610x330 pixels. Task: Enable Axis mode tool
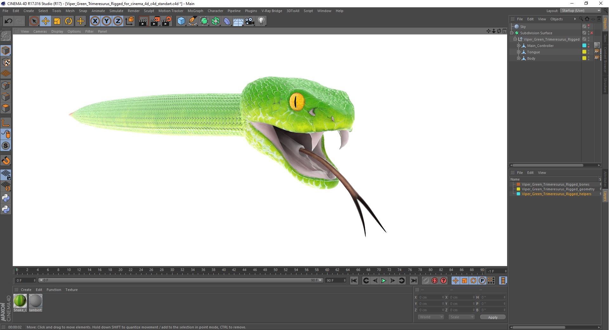(x=6, y=123)
